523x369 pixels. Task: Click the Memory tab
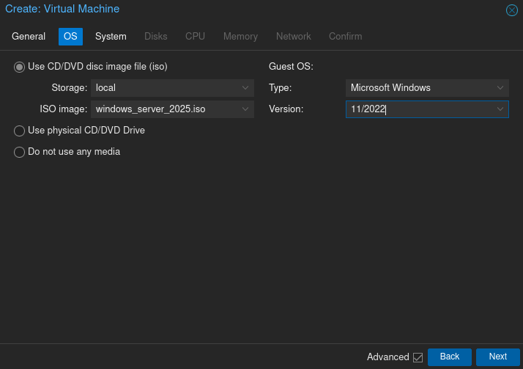(240, 37)
